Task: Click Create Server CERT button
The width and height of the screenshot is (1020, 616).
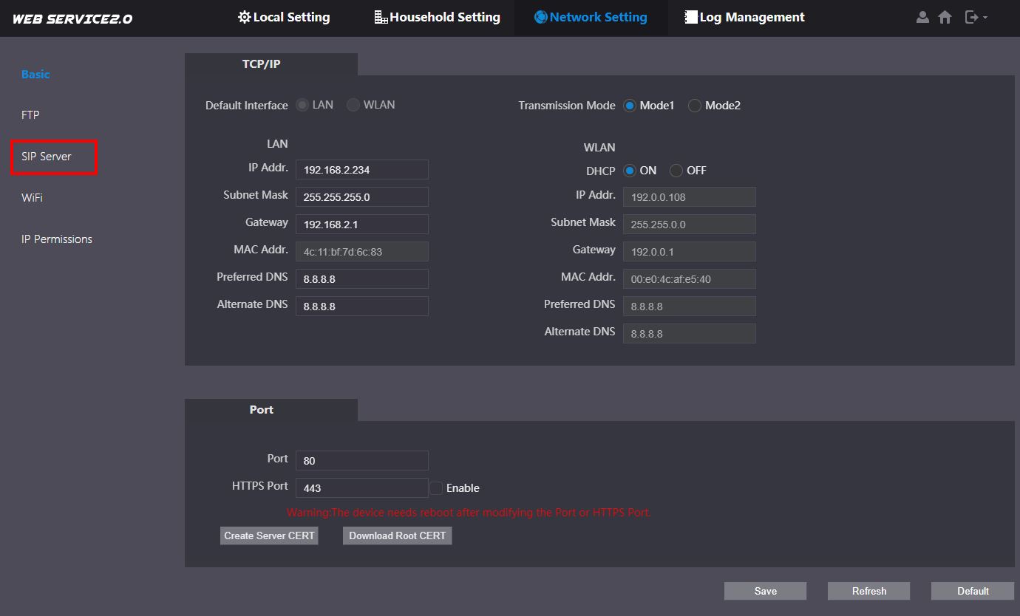Action: point(269,535)
